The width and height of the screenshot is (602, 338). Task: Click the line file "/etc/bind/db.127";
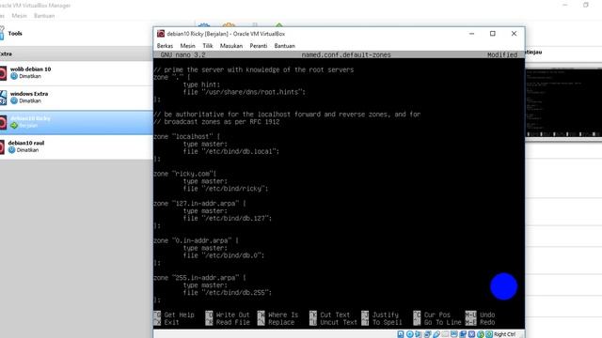pos(228,219)
